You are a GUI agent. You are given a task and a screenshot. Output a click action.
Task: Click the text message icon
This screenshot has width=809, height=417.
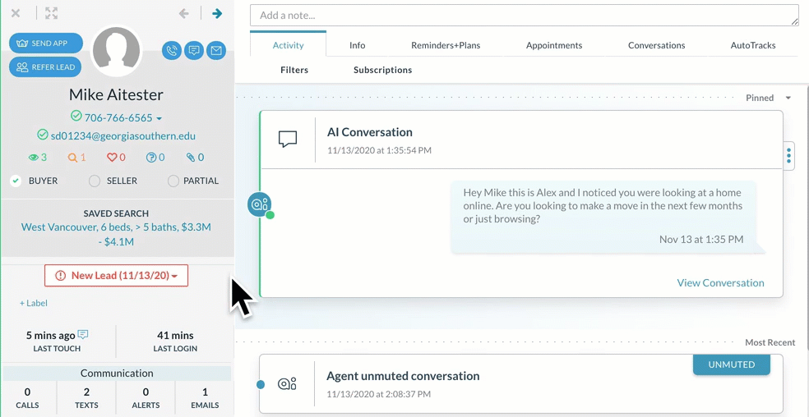[x=194, y=51]
